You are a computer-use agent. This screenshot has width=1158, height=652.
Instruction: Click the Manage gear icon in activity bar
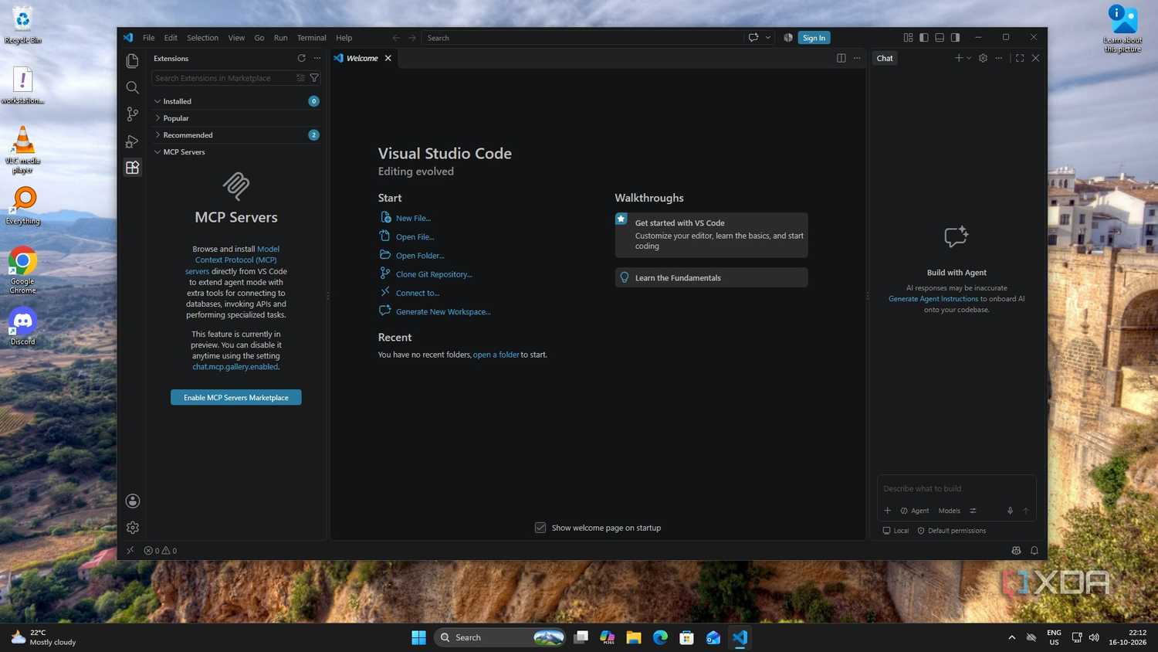(133, 528)
